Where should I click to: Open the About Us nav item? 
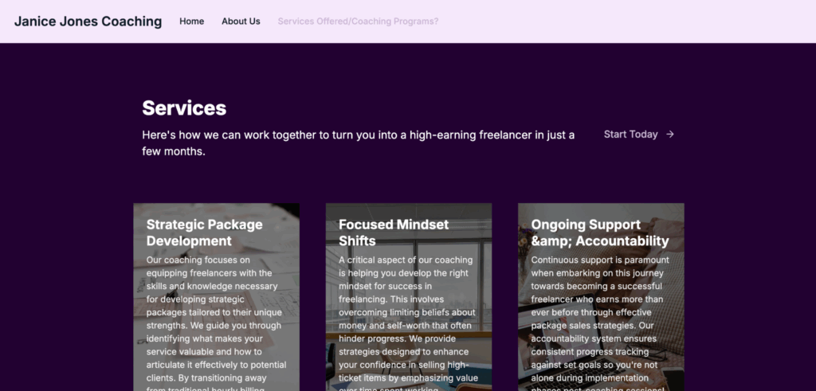tap(241, 22)
